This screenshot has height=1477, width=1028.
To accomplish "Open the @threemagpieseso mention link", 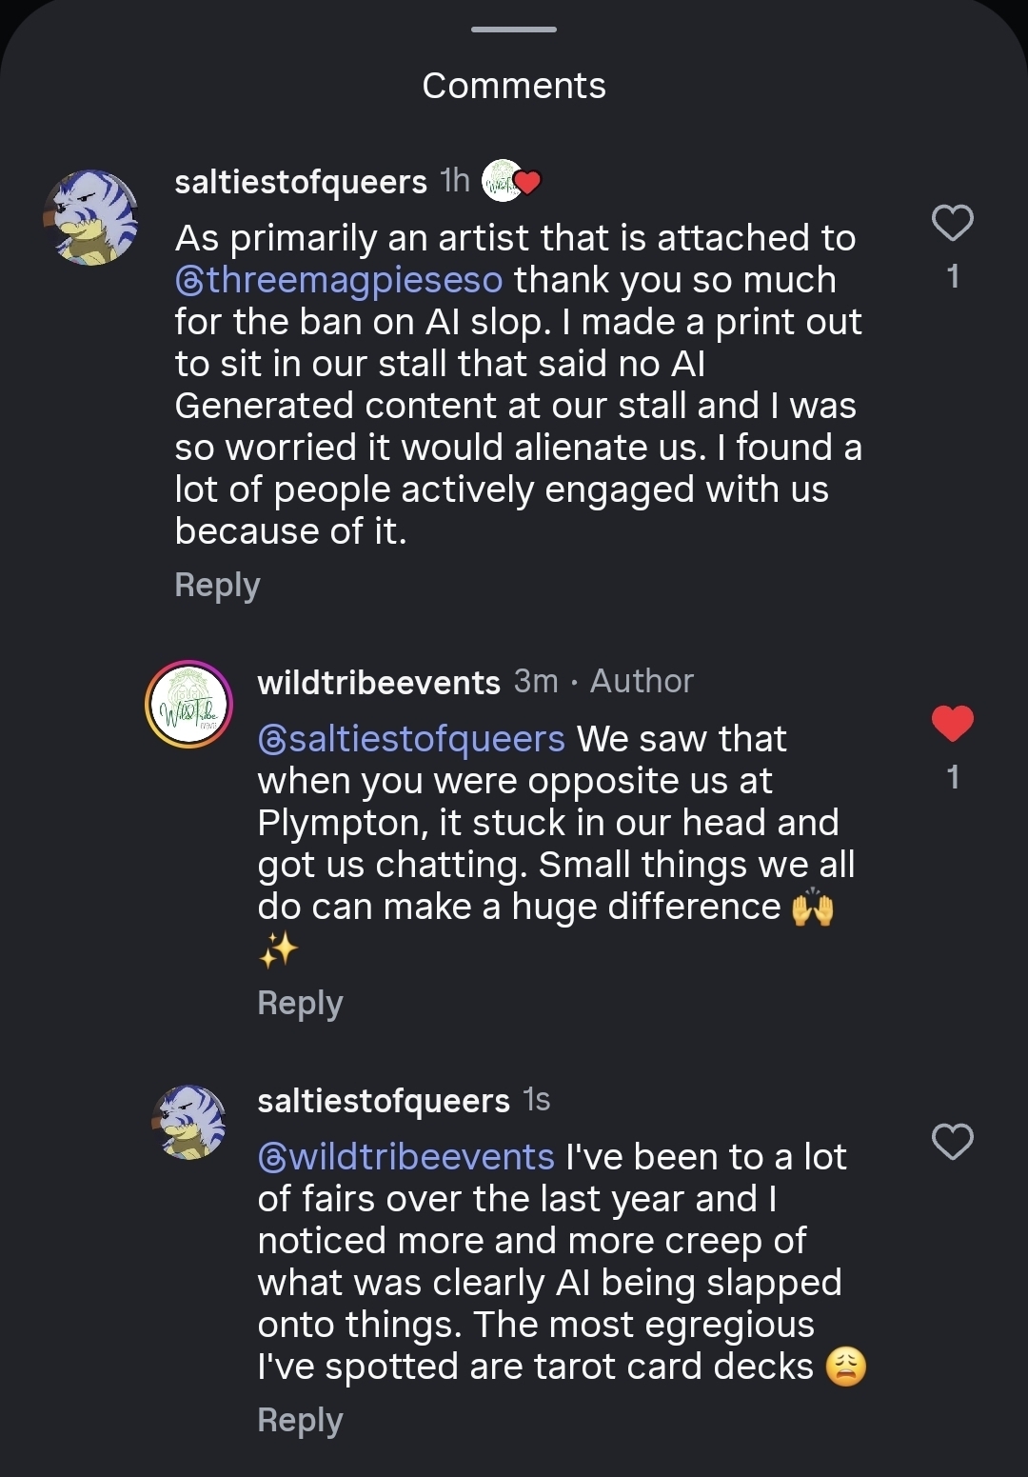I will 339,280.
